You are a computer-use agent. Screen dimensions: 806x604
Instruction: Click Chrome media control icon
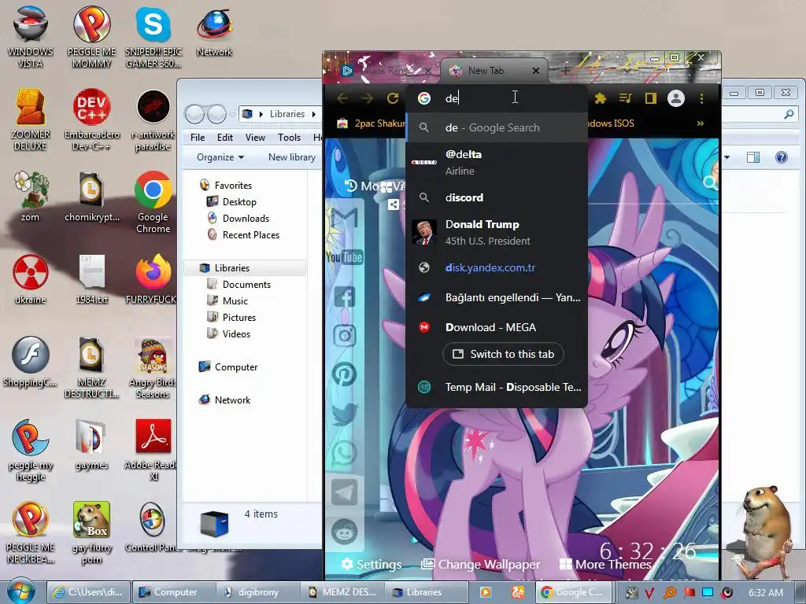625,98
